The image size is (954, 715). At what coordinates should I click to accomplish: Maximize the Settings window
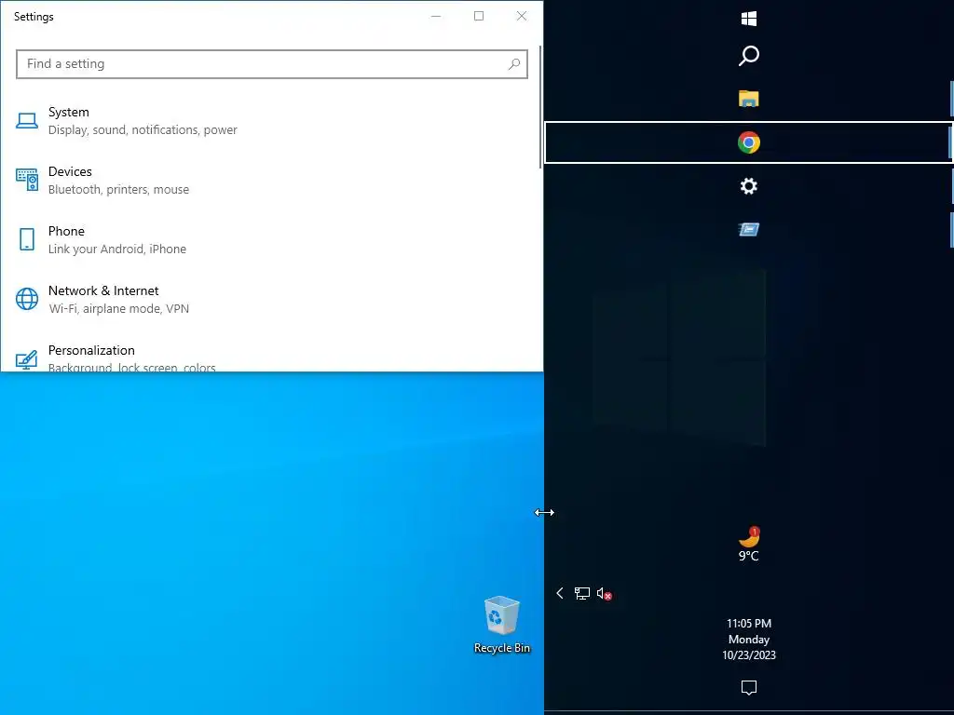pyautogui.click(x=479, y=17)
